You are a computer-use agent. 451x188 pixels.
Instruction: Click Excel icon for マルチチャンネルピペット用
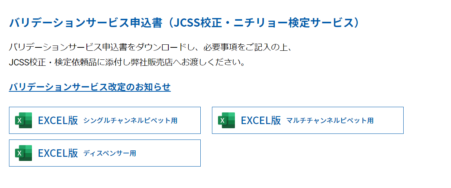tap(226, 120)
